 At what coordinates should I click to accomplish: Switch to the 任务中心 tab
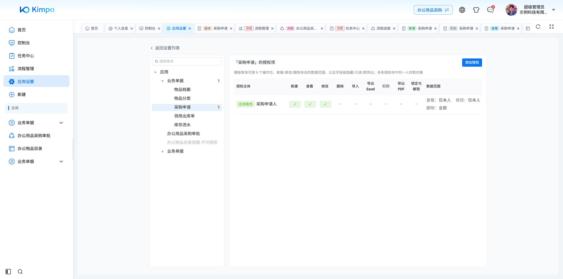pos(347,28)
